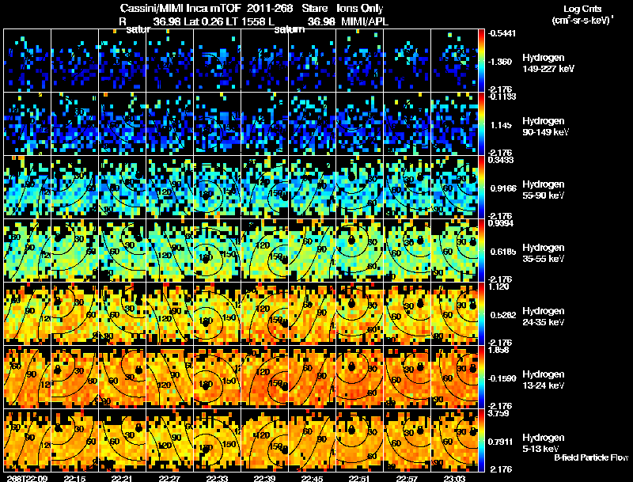
Task: Click the 22:57 time label
Action: coord(407,479)
